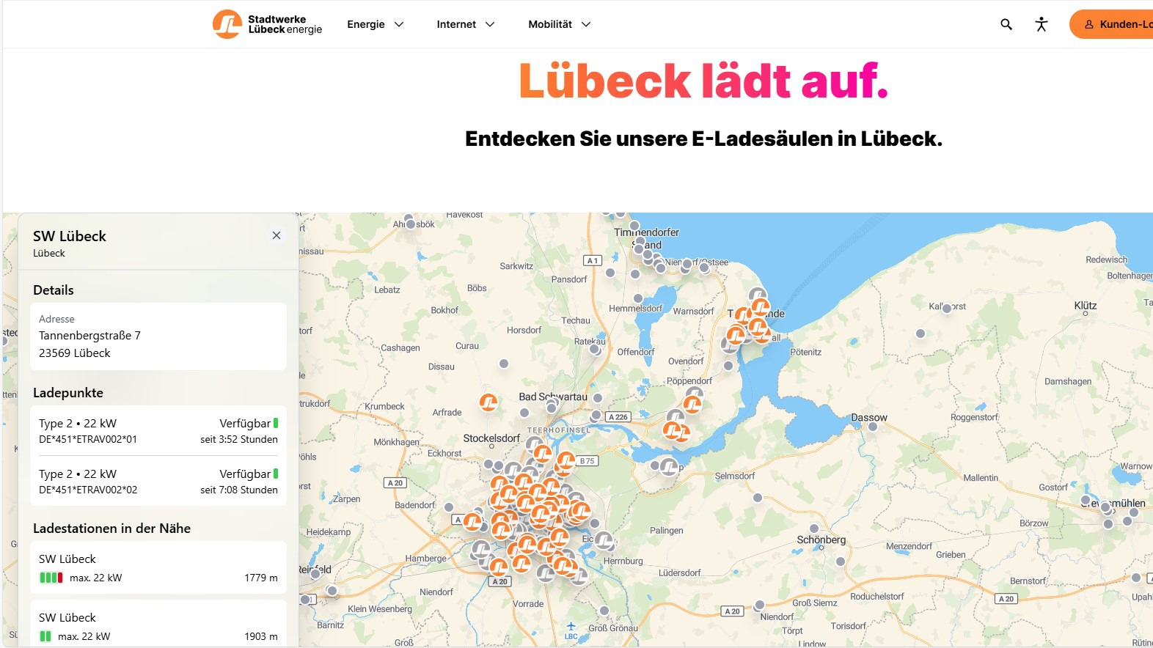This screenshot has width=1153, height=648.
Task: Select charge point DE*451*ETRAV002*01
Action: (x=158, y=430)
